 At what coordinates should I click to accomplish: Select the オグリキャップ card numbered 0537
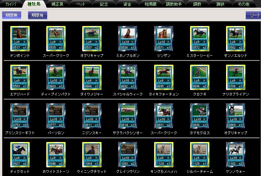pyautogui.click(x=92, y=39)
